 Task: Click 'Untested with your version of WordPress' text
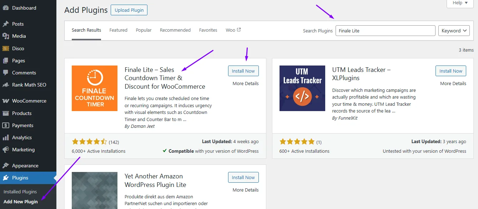[x=424, y=151]
